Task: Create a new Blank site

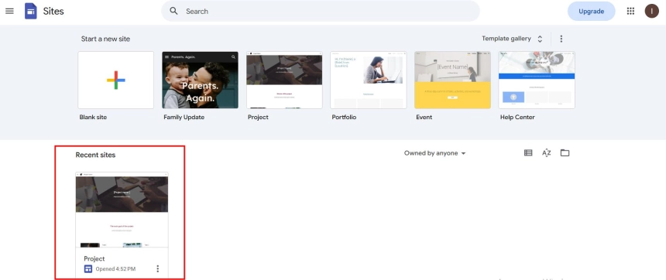Action: tap(116, 80)
